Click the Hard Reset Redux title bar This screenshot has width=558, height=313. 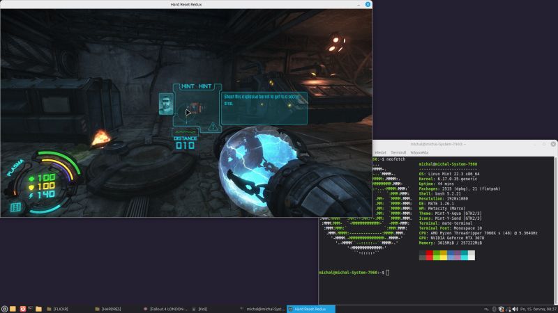coord(186,4)
